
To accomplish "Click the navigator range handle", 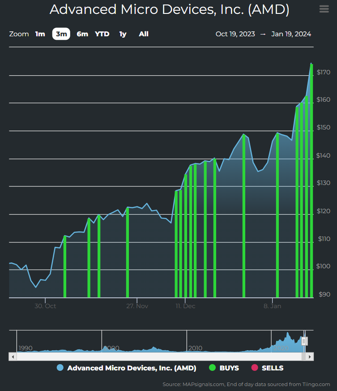I will click(304, 341).
